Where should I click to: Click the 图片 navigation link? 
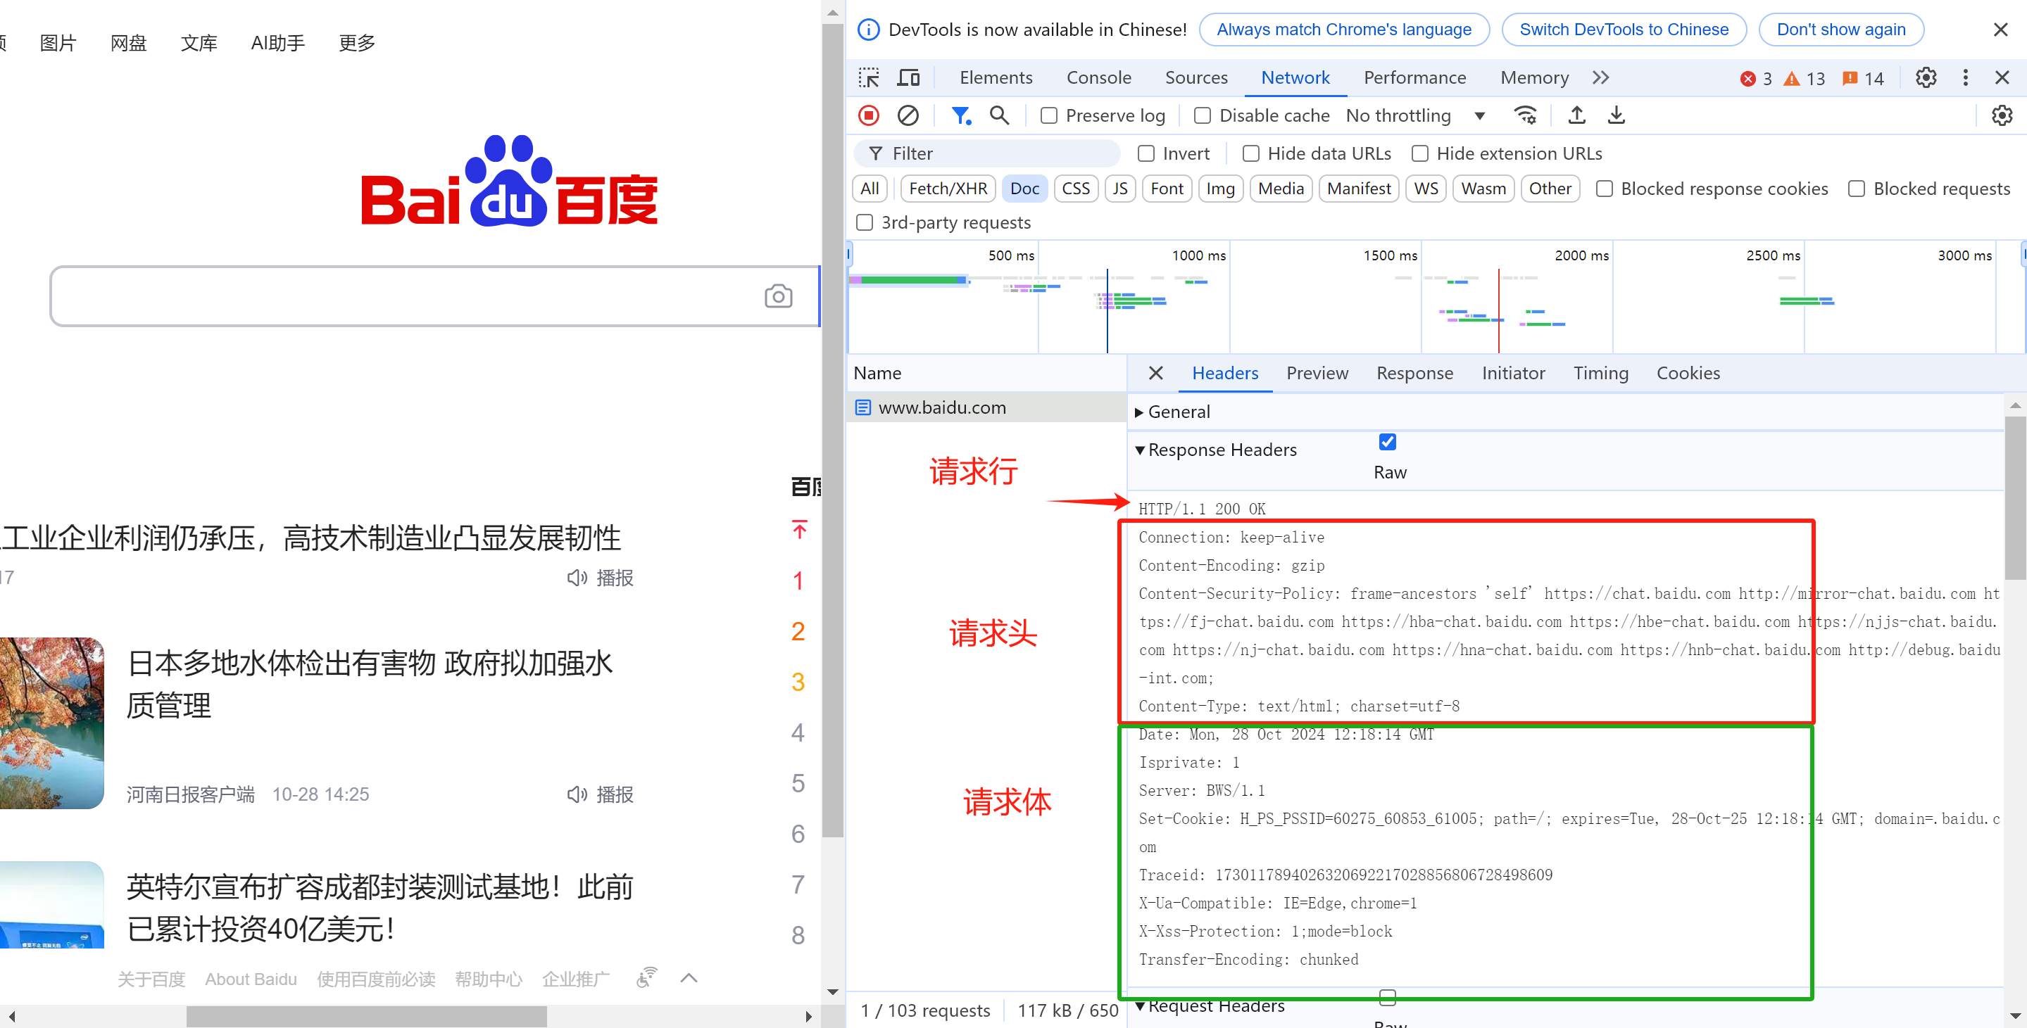click(58, 42)
